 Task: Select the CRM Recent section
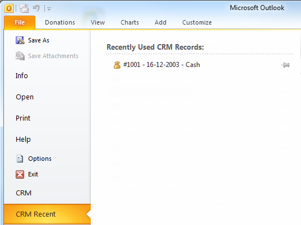(x=47, y=214)
